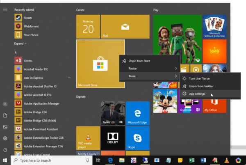Open the Mostly Cloudy weather tile
The image size is (246, 165).
(x=88, y=154)
